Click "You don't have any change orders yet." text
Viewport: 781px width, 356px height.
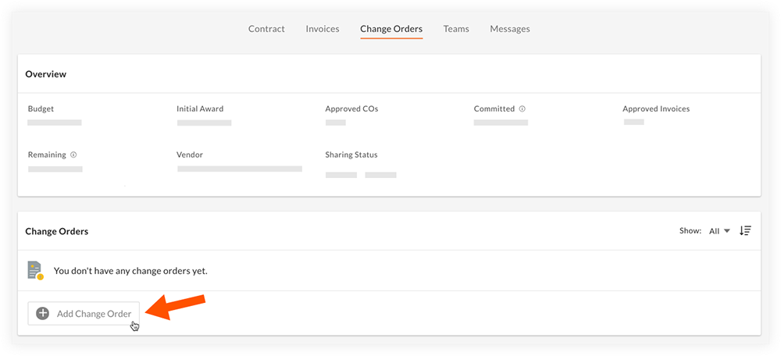pos(130,272)
